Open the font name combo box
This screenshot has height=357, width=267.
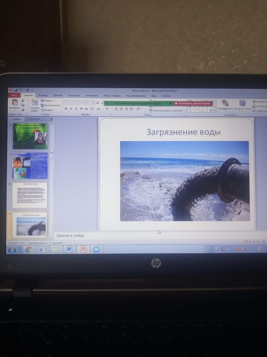(x=78, y=102)
